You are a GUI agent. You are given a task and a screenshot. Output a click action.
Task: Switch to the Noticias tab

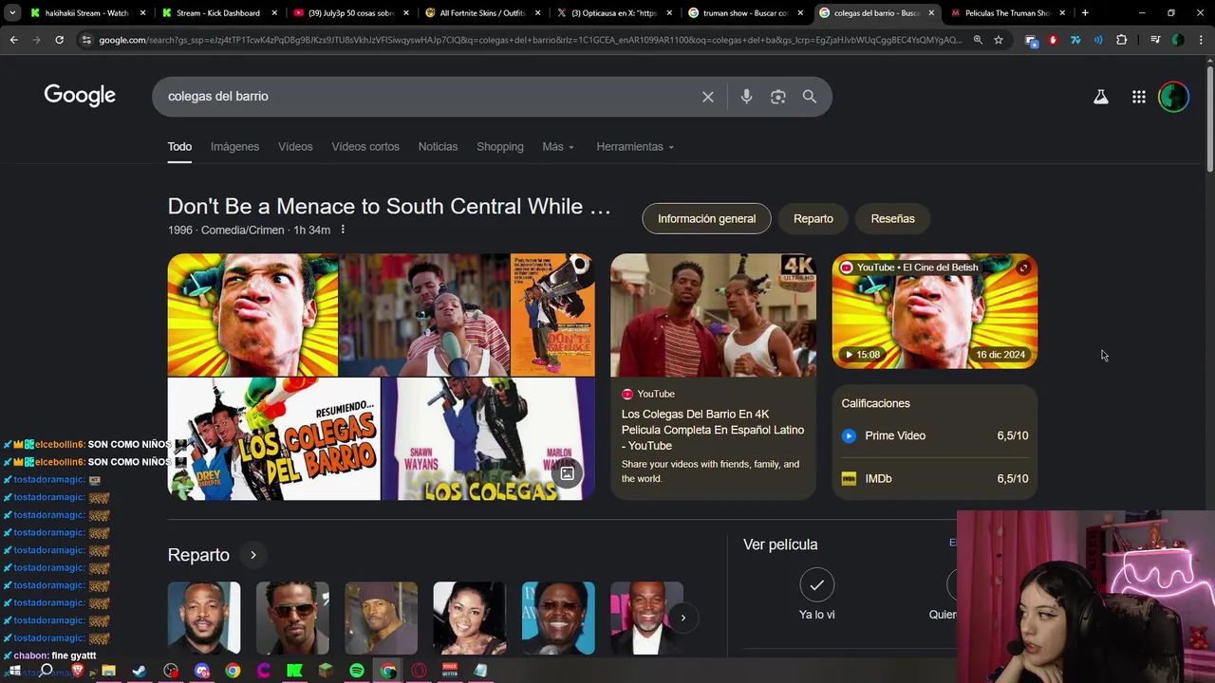point(438,147)
